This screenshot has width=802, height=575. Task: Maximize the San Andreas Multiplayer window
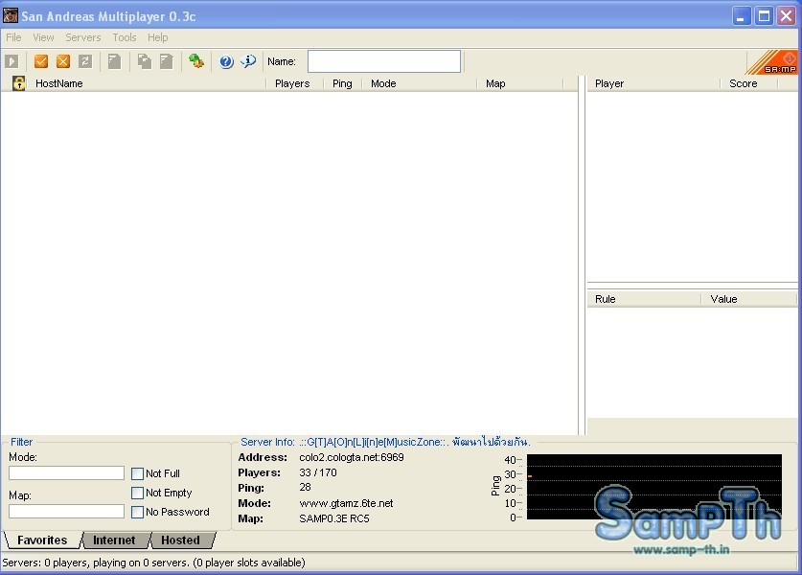pos(764,16)
